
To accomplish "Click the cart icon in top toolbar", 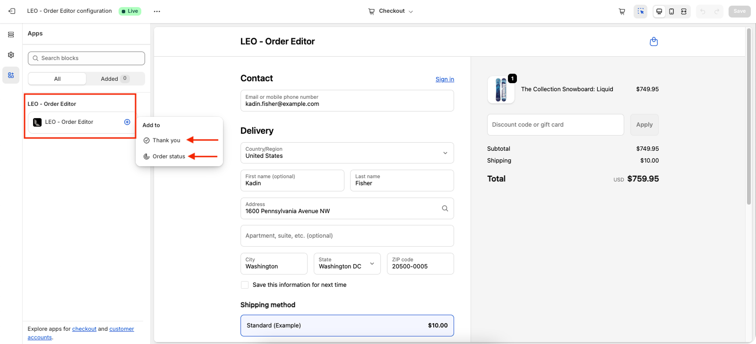I will [x=622, y=11].
